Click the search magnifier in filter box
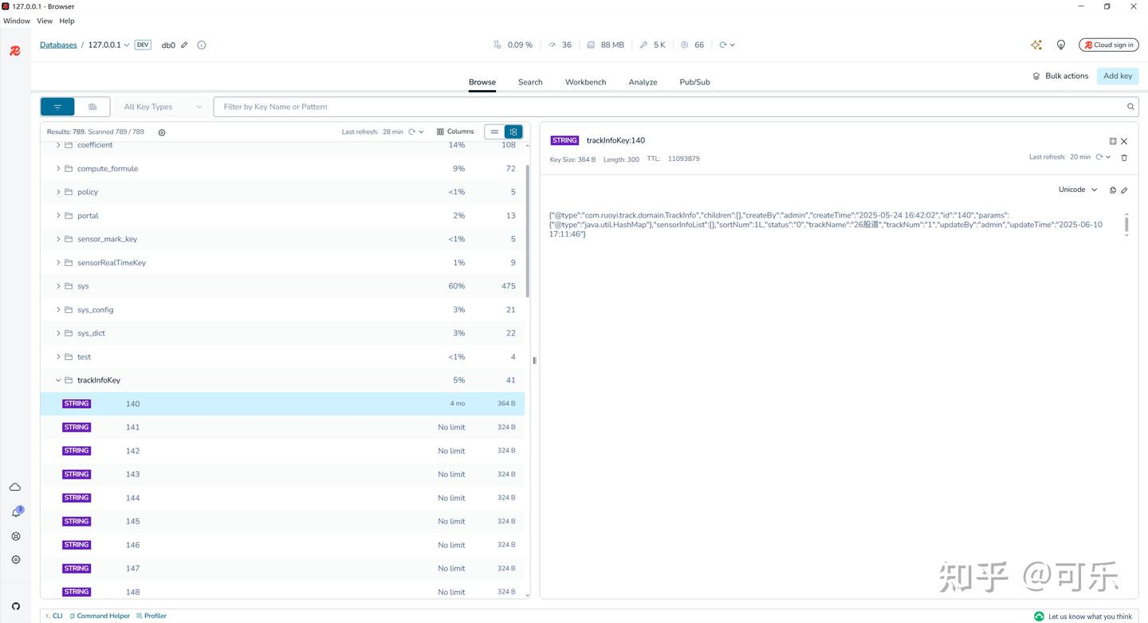This screenshot has width=1148, height=623. (x=1130, y=107)
